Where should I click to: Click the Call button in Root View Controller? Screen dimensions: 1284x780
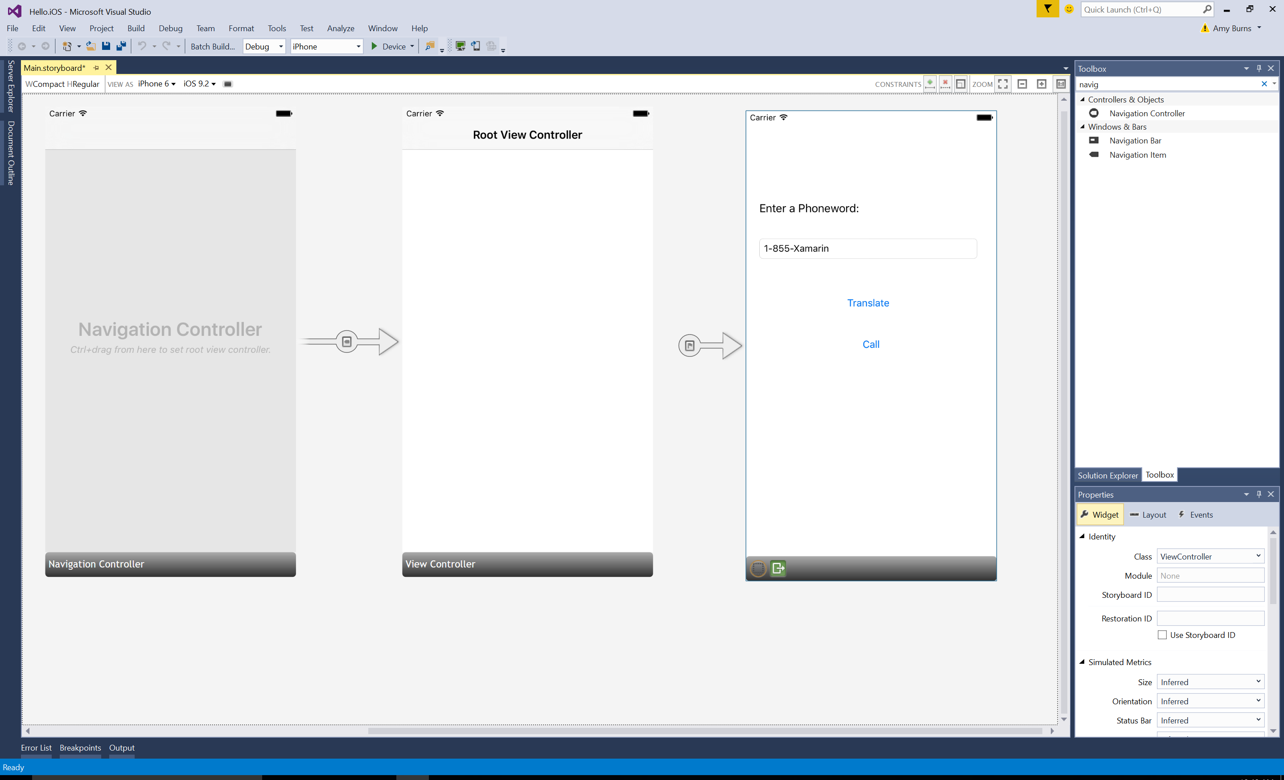click(x=870, y=344)
